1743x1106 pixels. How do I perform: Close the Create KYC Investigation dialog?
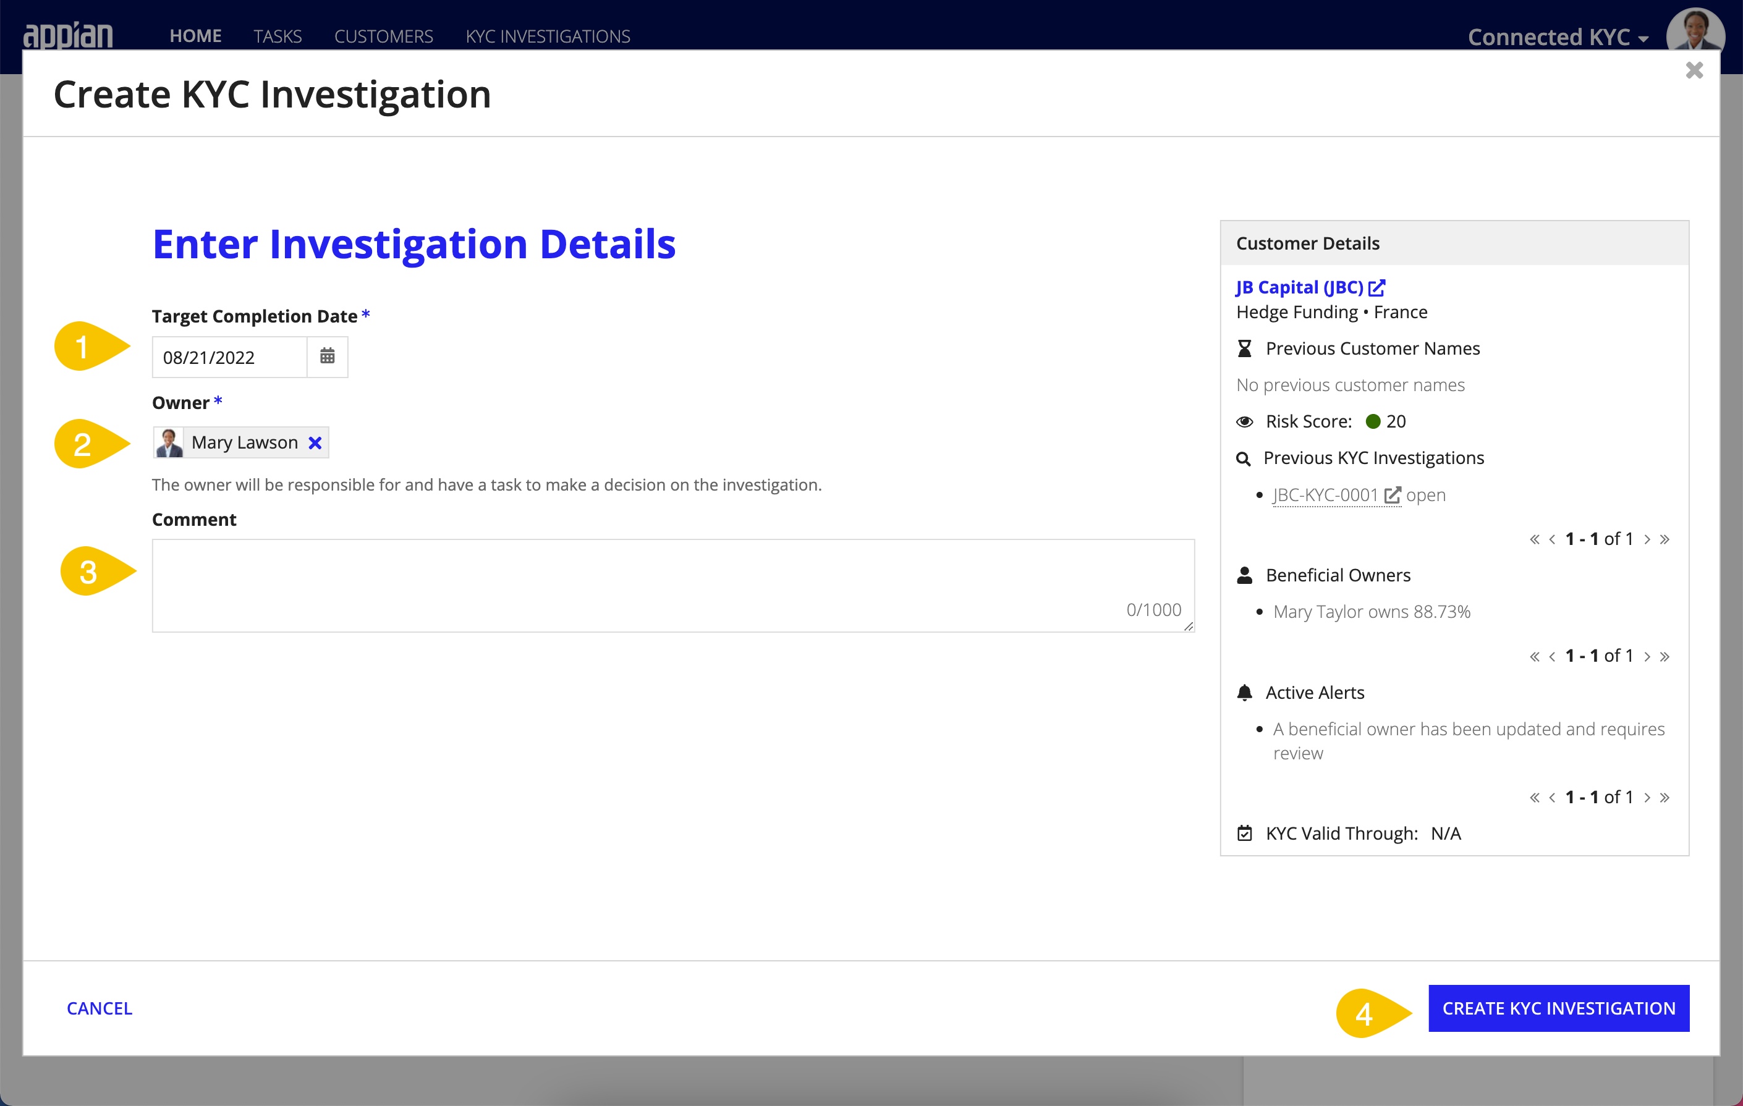pyautogui.click(x=1694, y=70)
